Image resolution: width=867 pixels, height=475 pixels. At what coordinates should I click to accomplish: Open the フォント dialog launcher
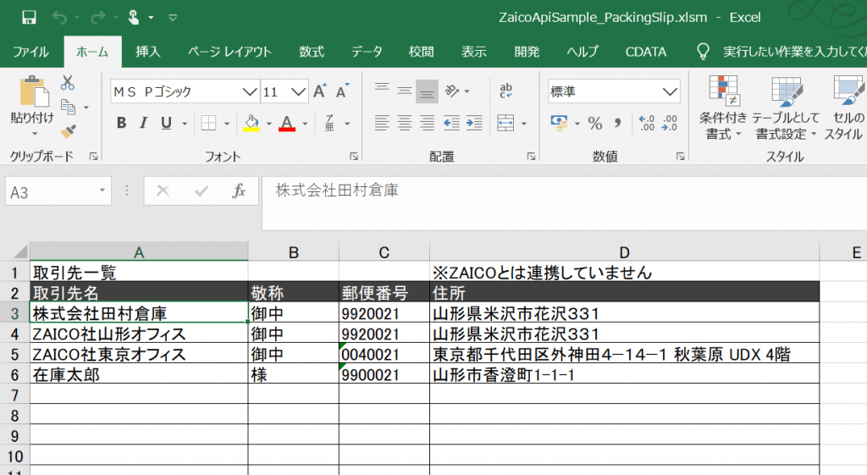(x=354, y=157)
